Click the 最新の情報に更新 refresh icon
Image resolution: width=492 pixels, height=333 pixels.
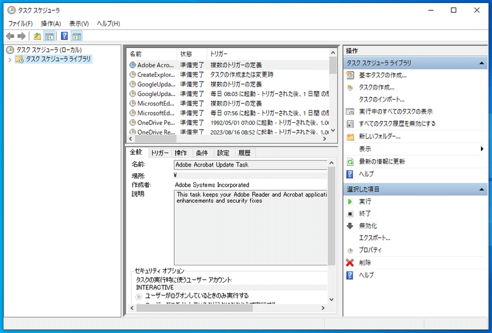350,162
